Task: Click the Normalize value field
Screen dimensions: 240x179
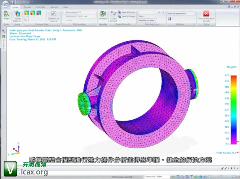Action: pos(87,16)
